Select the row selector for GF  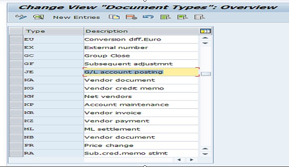point(16,64)
